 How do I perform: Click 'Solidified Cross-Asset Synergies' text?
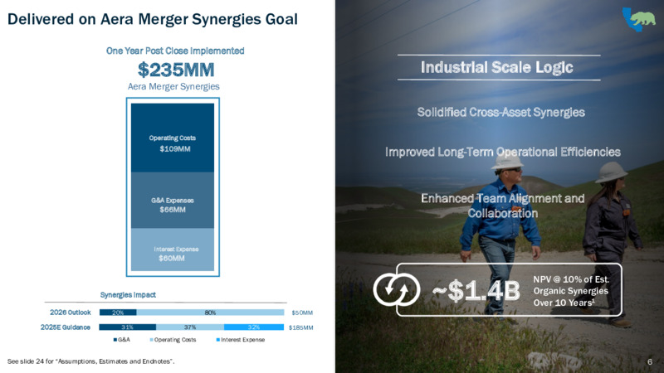click(x=501, y=112)
